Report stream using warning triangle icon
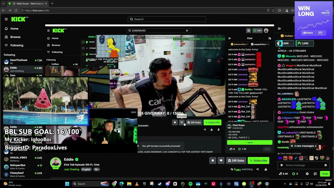334x188 pixels. click(266, 169)
